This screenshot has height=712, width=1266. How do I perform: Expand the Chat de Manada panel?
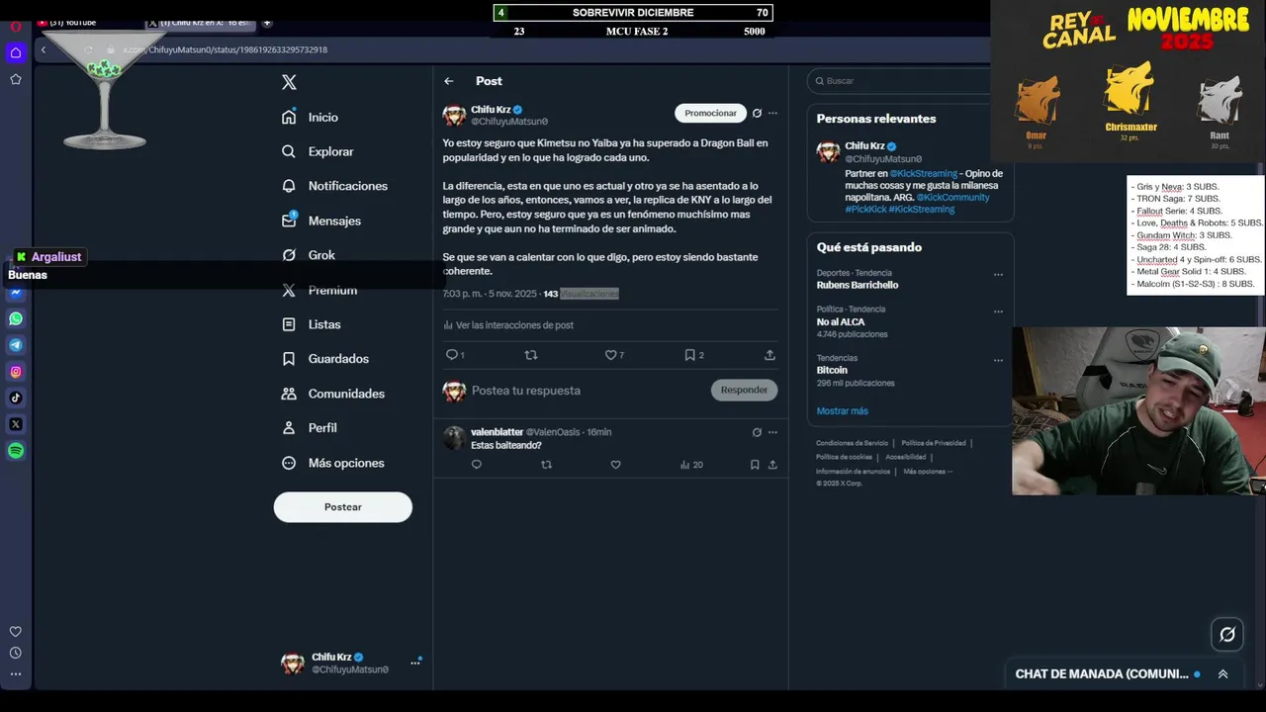pyautogui.click(x=1222, y=673)
